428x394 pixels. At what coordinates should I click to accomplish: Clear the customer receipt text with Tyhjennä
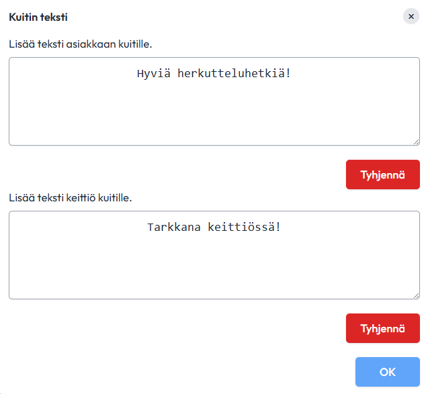383,175
